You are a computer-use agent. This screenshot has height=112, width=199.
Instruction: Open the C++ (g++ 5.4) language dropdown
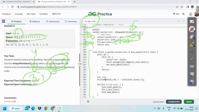coord(90,21)
